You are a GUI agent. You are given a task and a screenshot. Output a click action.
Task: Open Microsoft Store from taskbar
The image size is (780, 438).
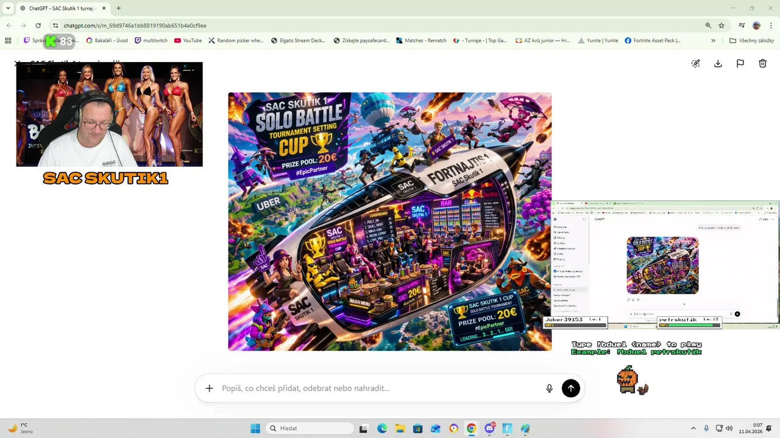click(x=417, y=428)
